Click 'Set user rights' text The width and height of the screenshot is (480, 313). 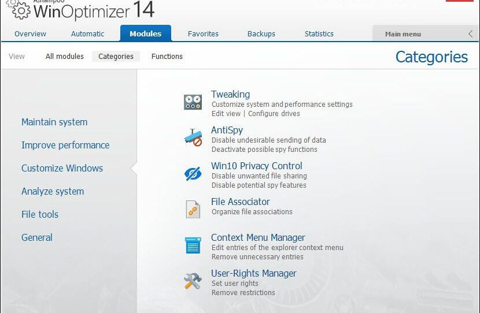(235, 284)
